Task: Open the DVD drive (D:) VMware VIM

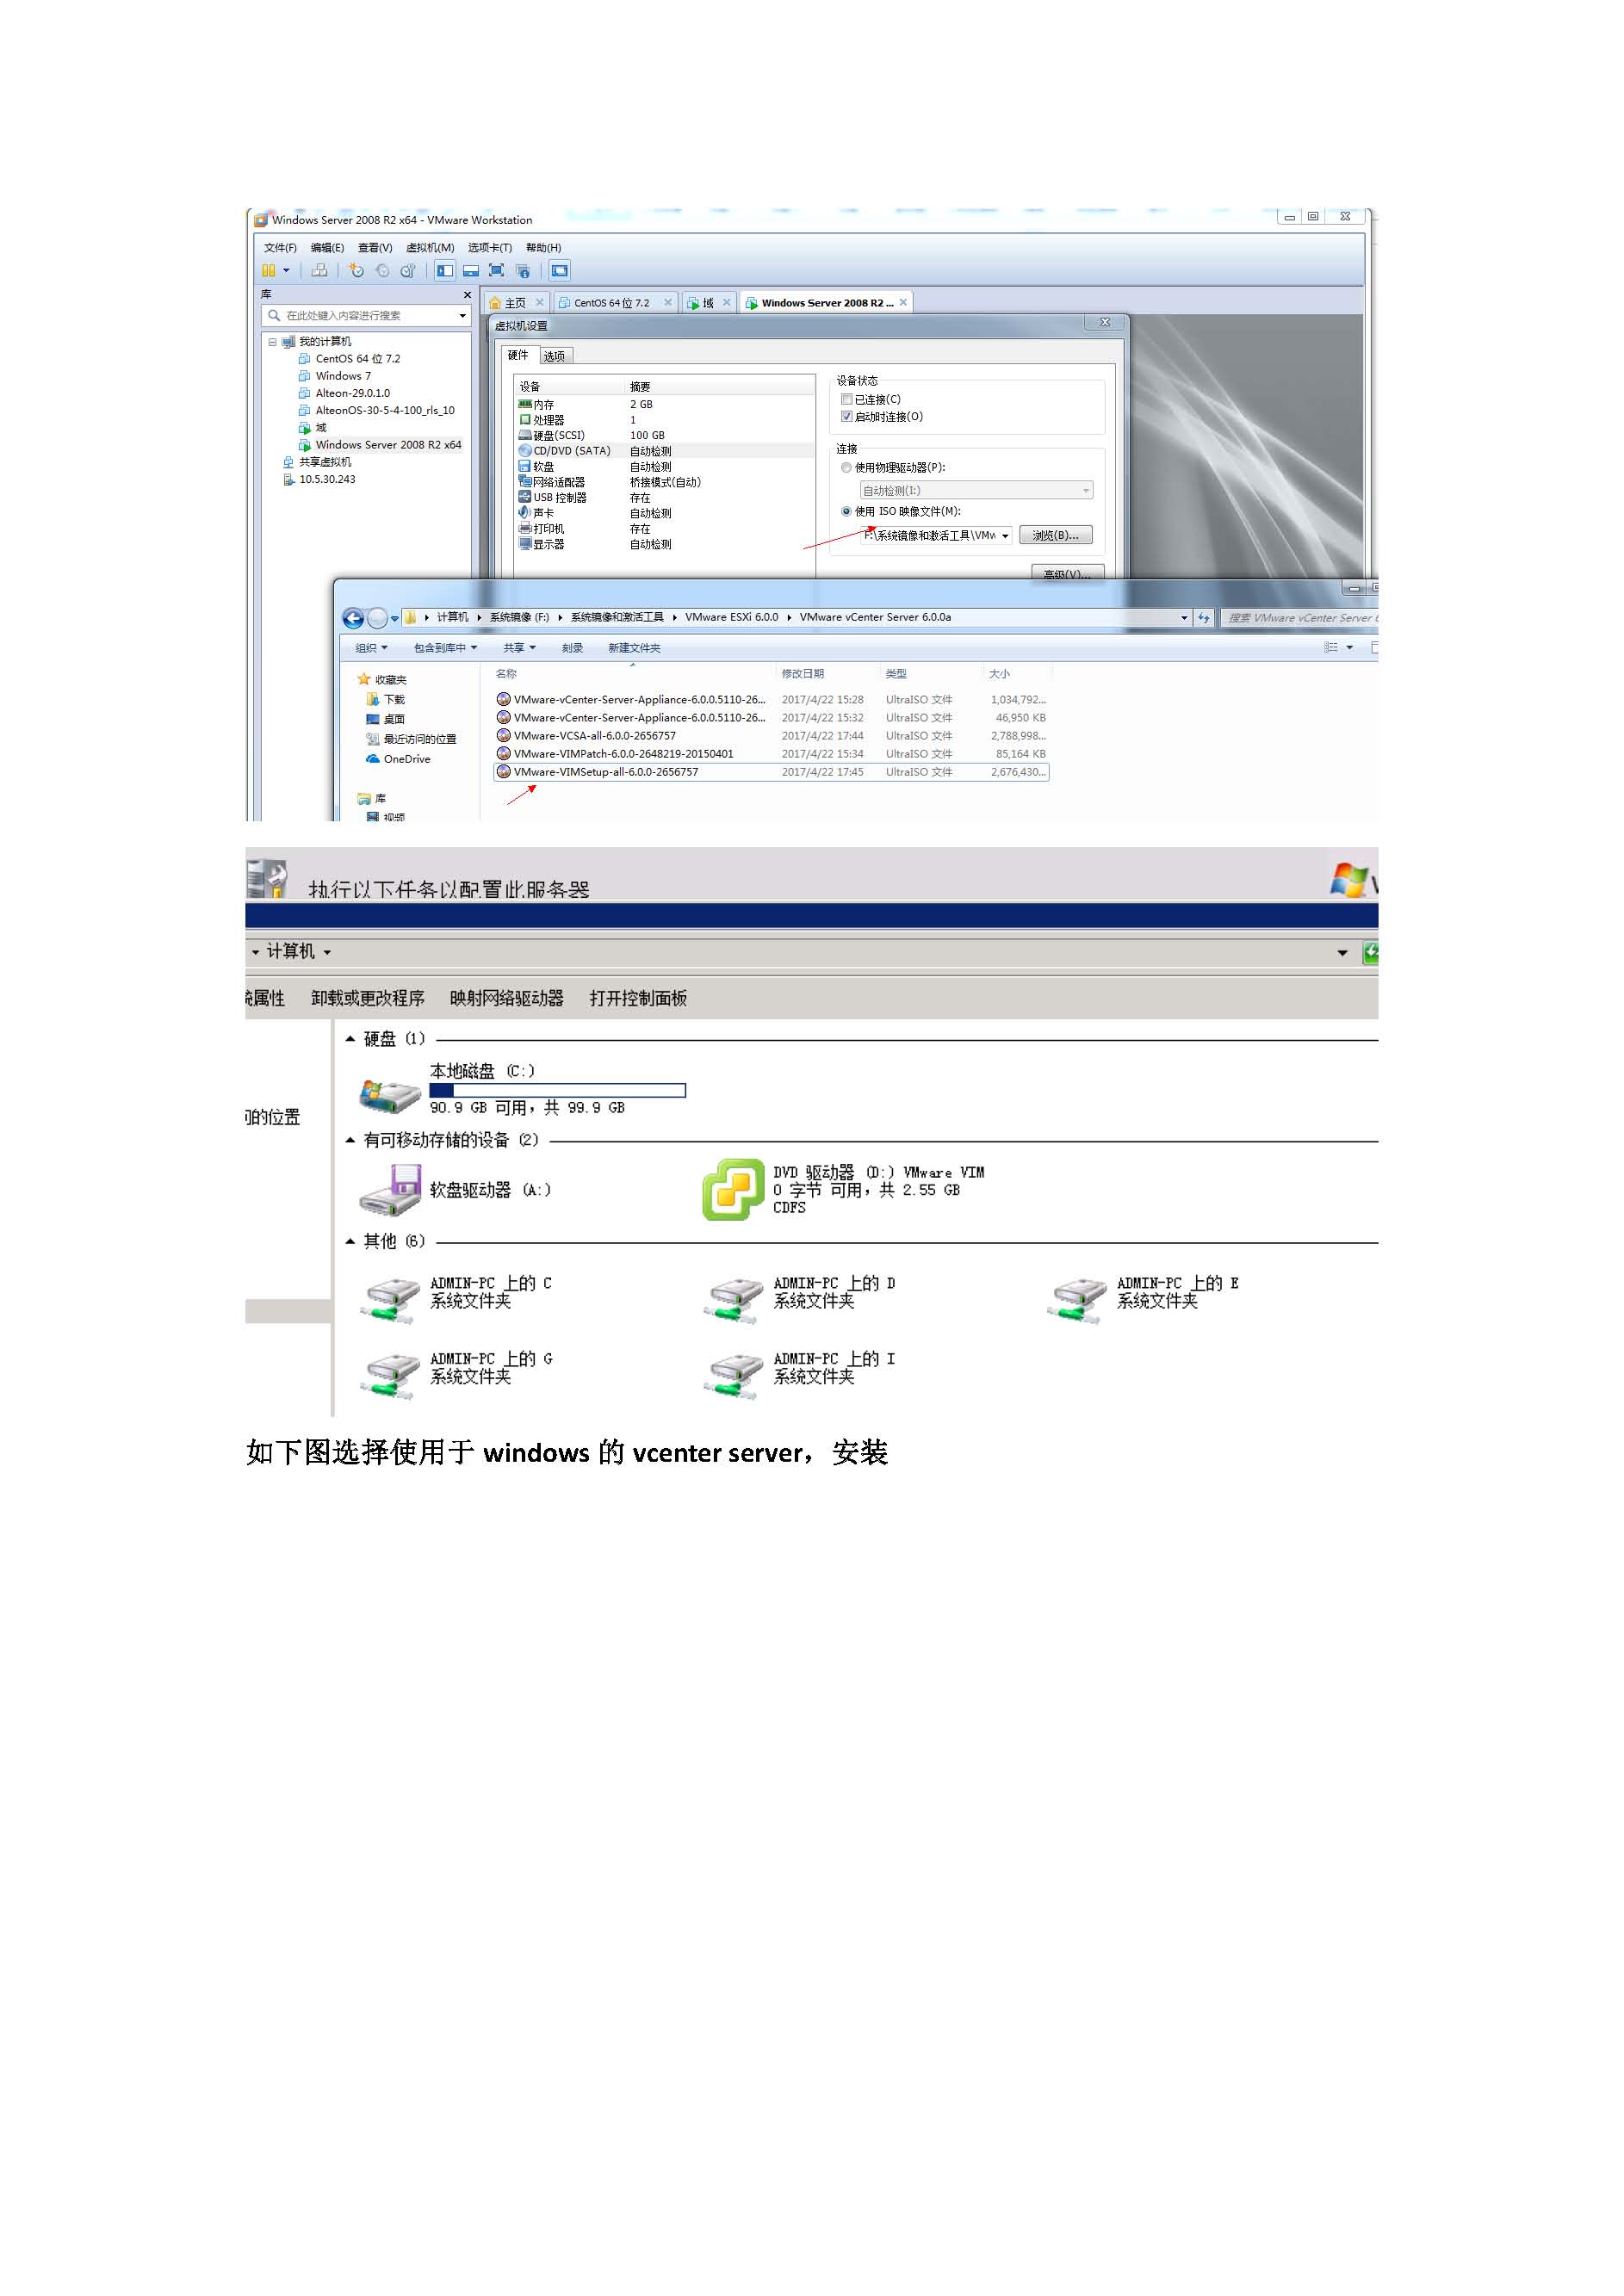Action: pos(845,1190)
